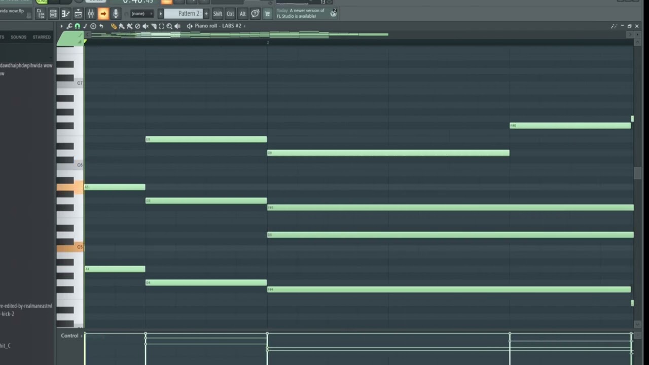Viewport: 649px width, 365px height.
Task: Select the Playback speaker tool
Action: tap(177, 26)
